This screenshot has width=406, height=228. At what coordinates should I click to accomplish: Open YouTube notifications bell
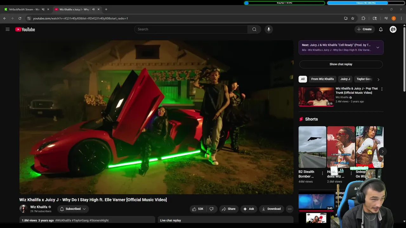tap(381, 29)
